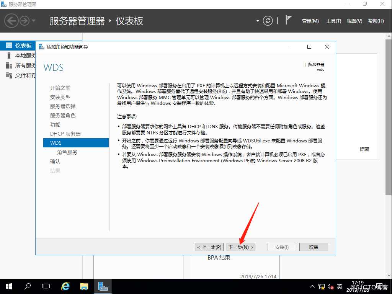The width and height of the screenshot is (392, 294).
Task: Go to 功能 wizard step
Action: pos(55,124)
